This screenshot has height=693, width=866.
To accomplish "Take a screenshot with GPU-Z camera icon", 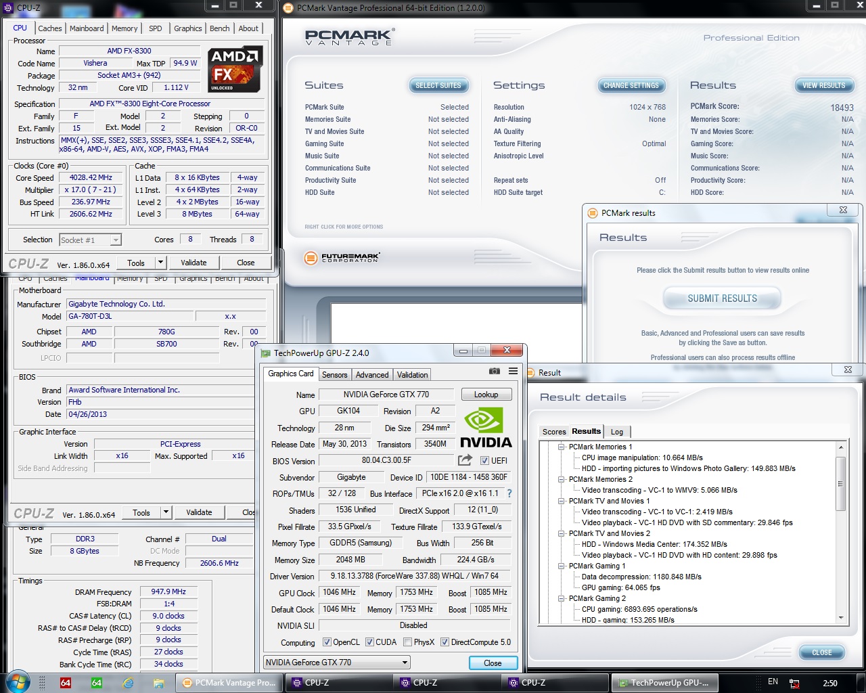I will [495, 371].
